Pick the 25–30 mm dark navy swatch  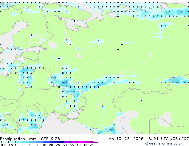[x=60, y=142]
